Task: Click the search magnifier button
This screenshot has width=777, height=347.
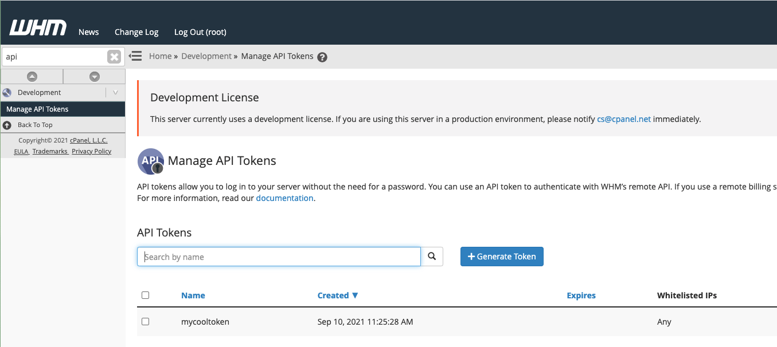Action: (432, 257)
